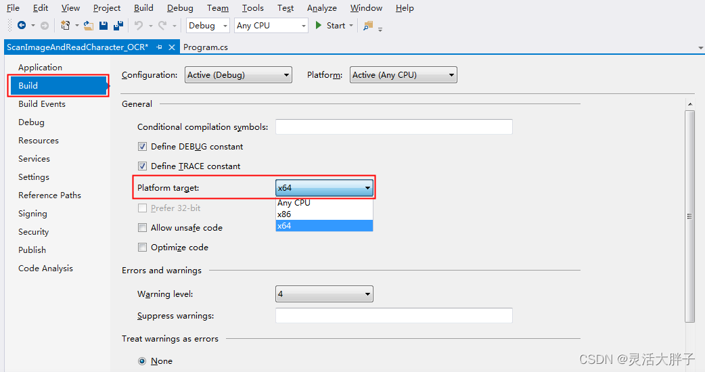This screenshot has width=705, height=372.
Task: Click the Save All icon
Action: pyautogui.click(x=118, y=26)
